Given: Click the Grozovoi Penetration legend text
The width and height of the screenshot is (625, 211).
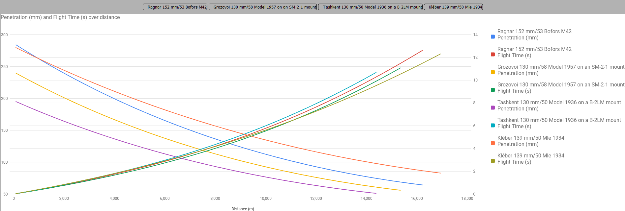Looking at the screenshot, I should [560, 70].
